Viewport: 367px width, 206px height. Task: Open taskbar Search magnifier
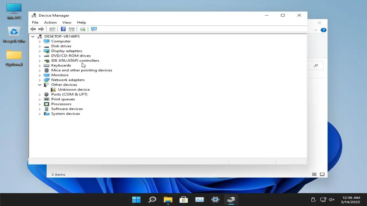[x=152, y=199]
